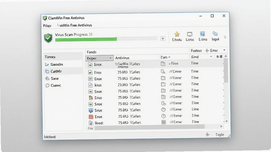This screenshot has width=271, height=152.
Task: Click the Clamc clock icon
Action: (x=47, y=85)
